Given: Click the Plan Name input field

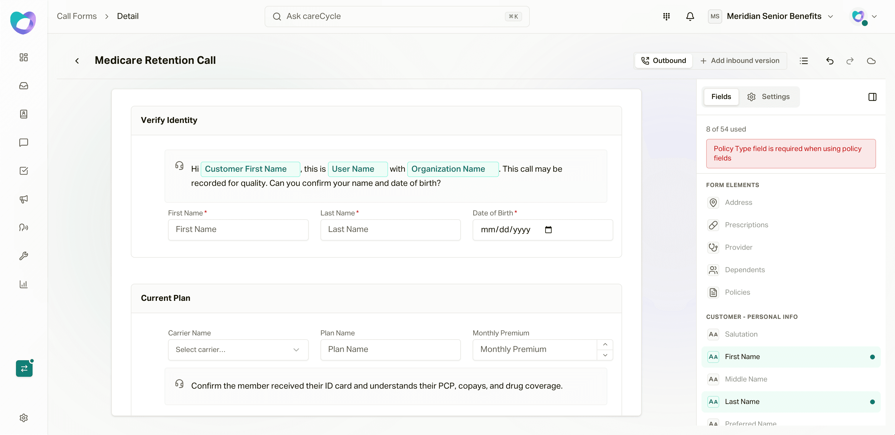Looking at the screenshot, I should pyautogui.click(x=390, y=350).
